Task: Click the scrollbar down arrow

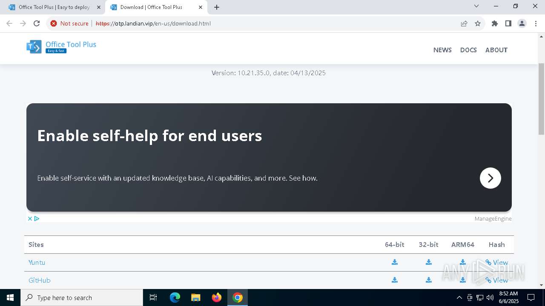Action: click(x=542, y=285)
